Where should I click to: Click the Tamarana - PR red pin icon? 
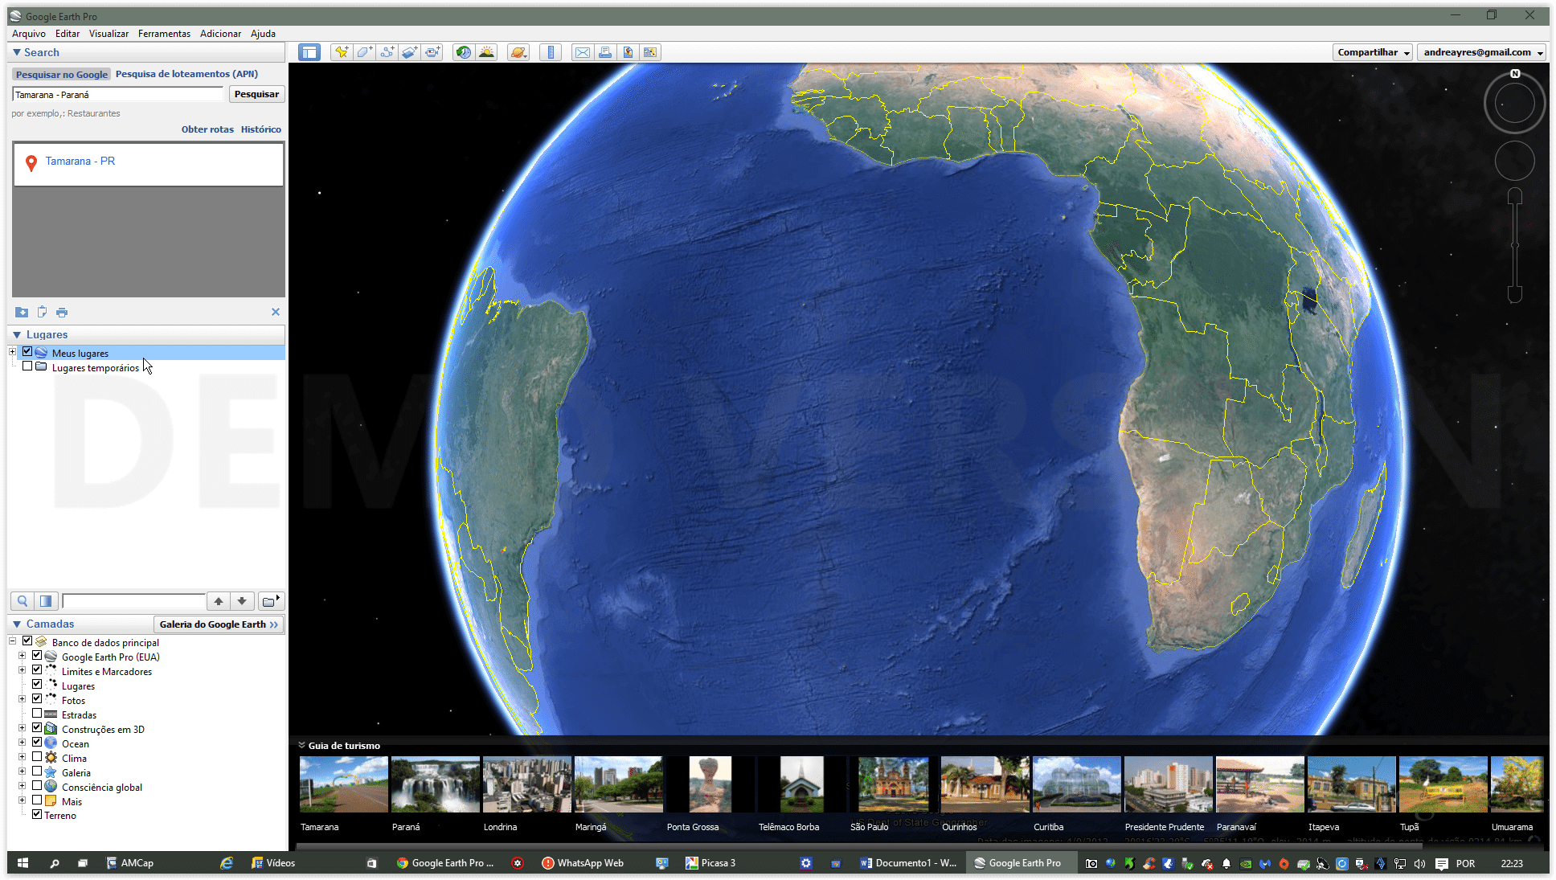(31, 163)
